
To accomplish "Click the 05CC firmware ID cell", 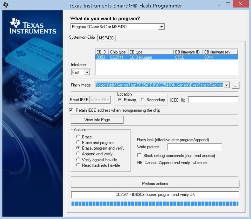I will [180, 57].
